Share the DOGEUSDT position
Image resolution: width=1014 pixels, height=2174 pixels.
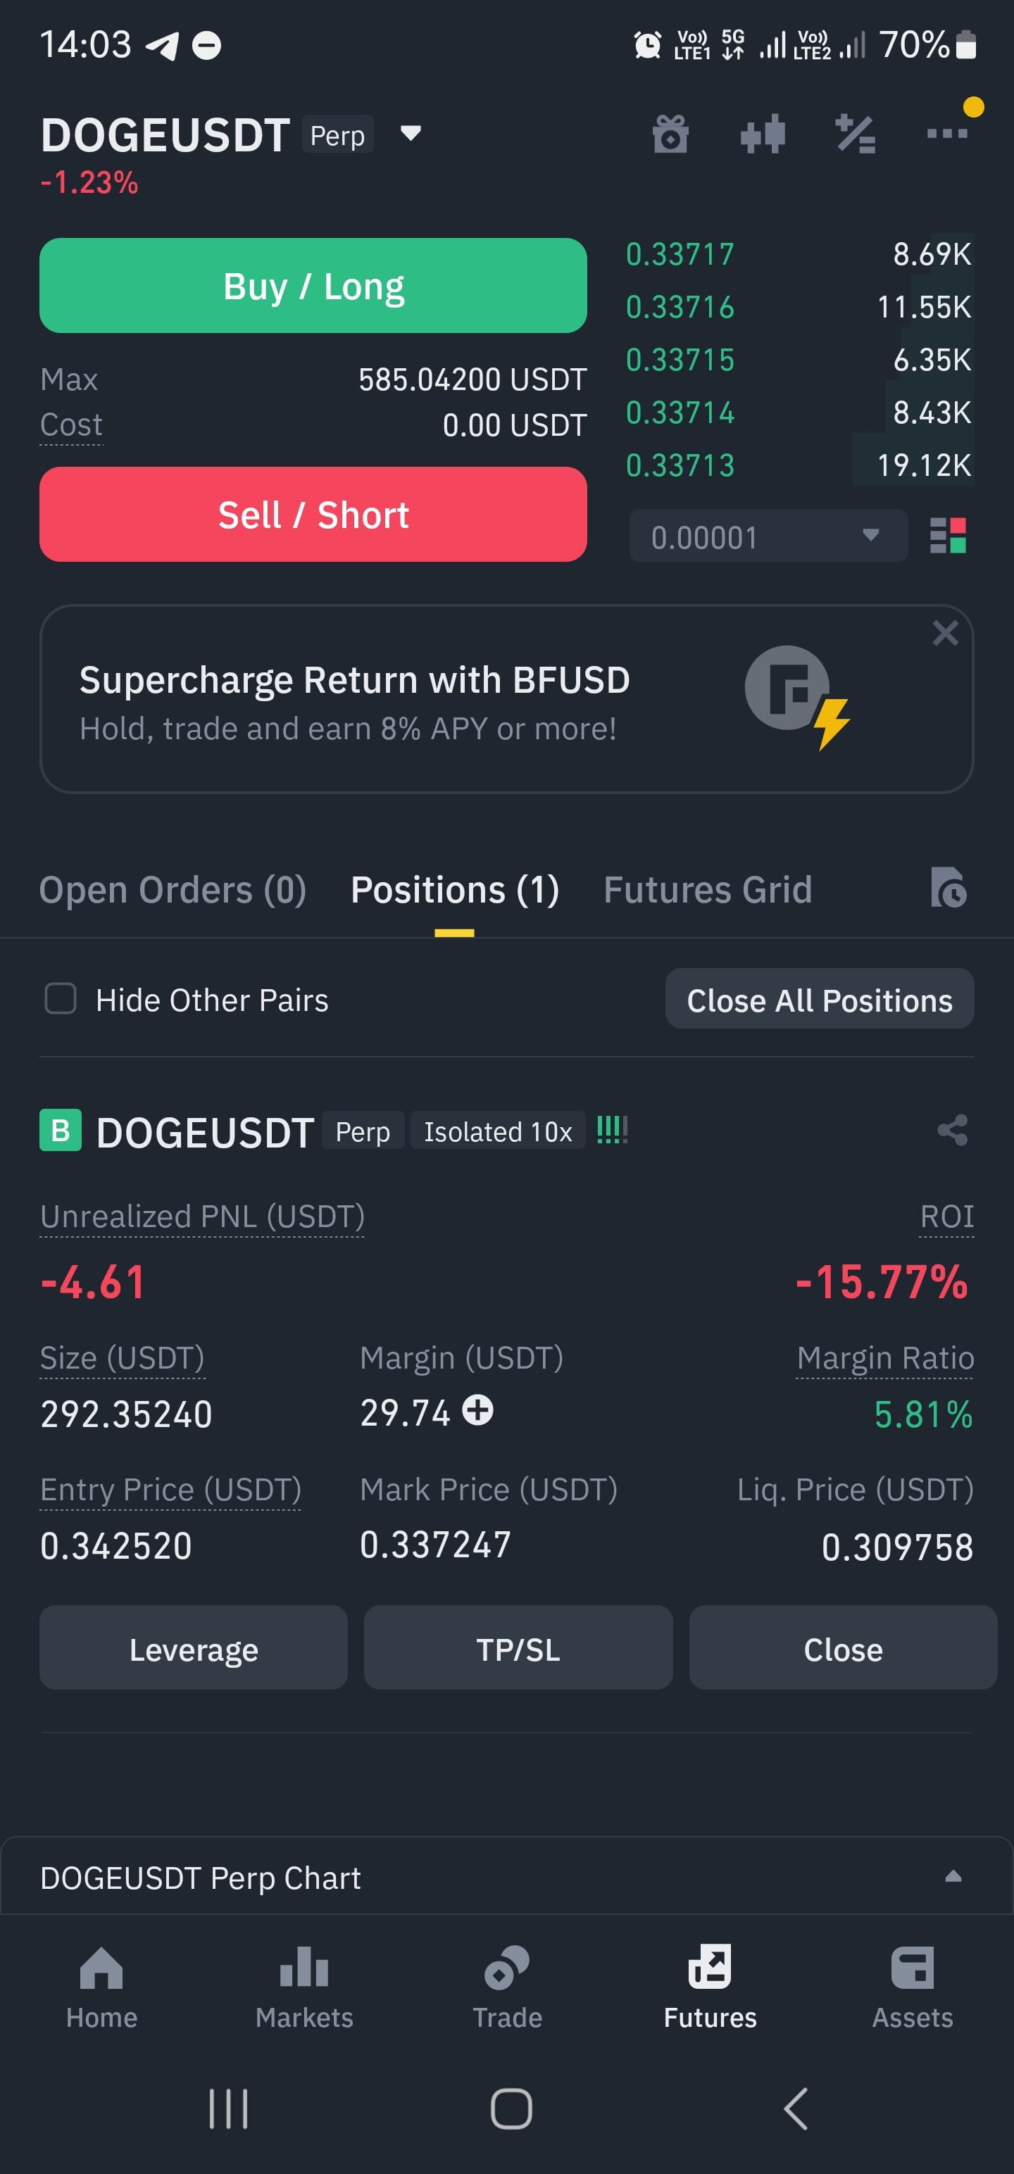(952, 1130)
